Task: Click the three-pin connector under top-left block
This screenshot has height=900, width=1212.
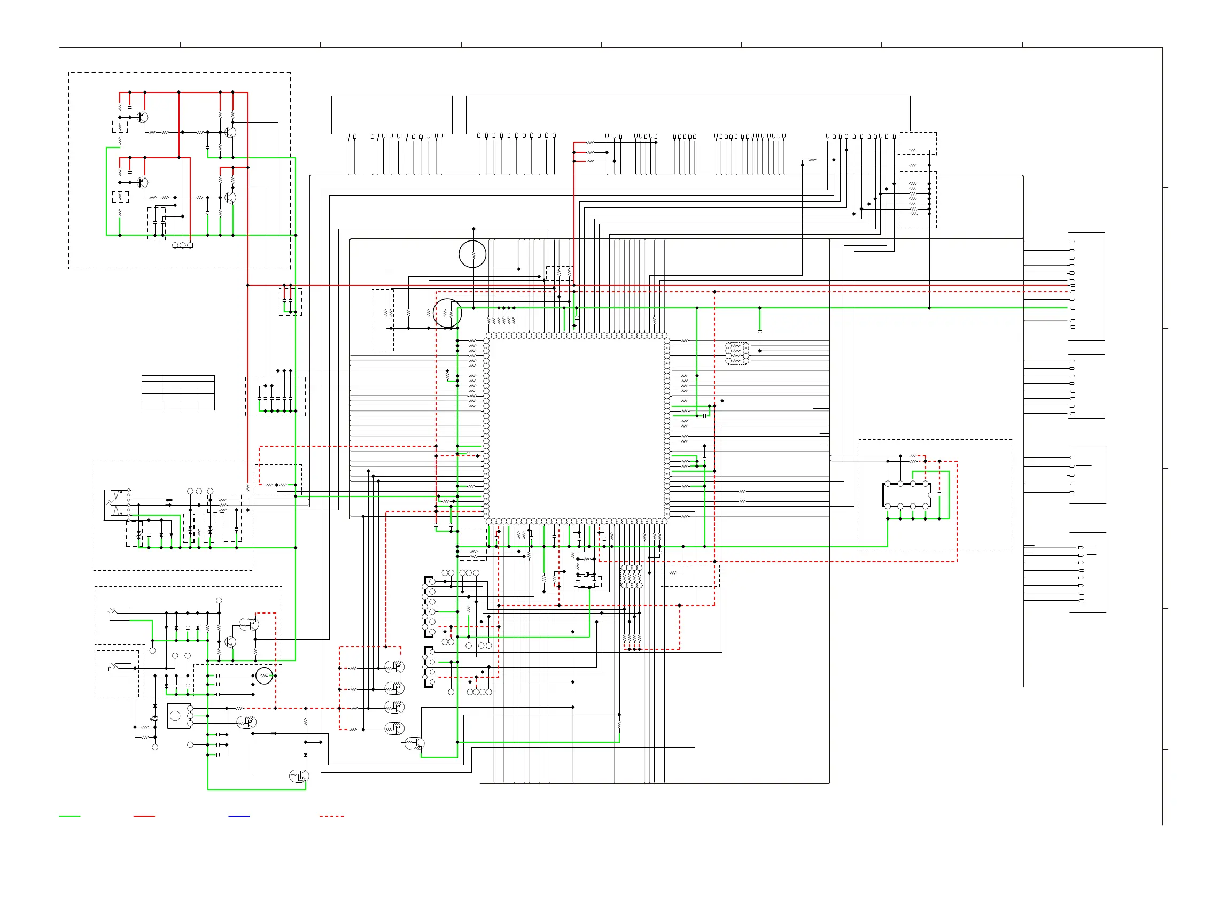Action: [182, 245]
